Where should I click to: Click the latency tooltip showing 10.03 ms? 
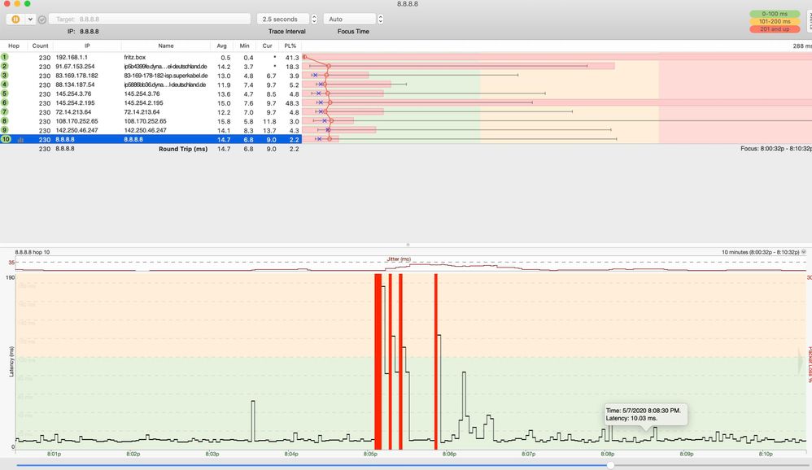coord(646,414)
